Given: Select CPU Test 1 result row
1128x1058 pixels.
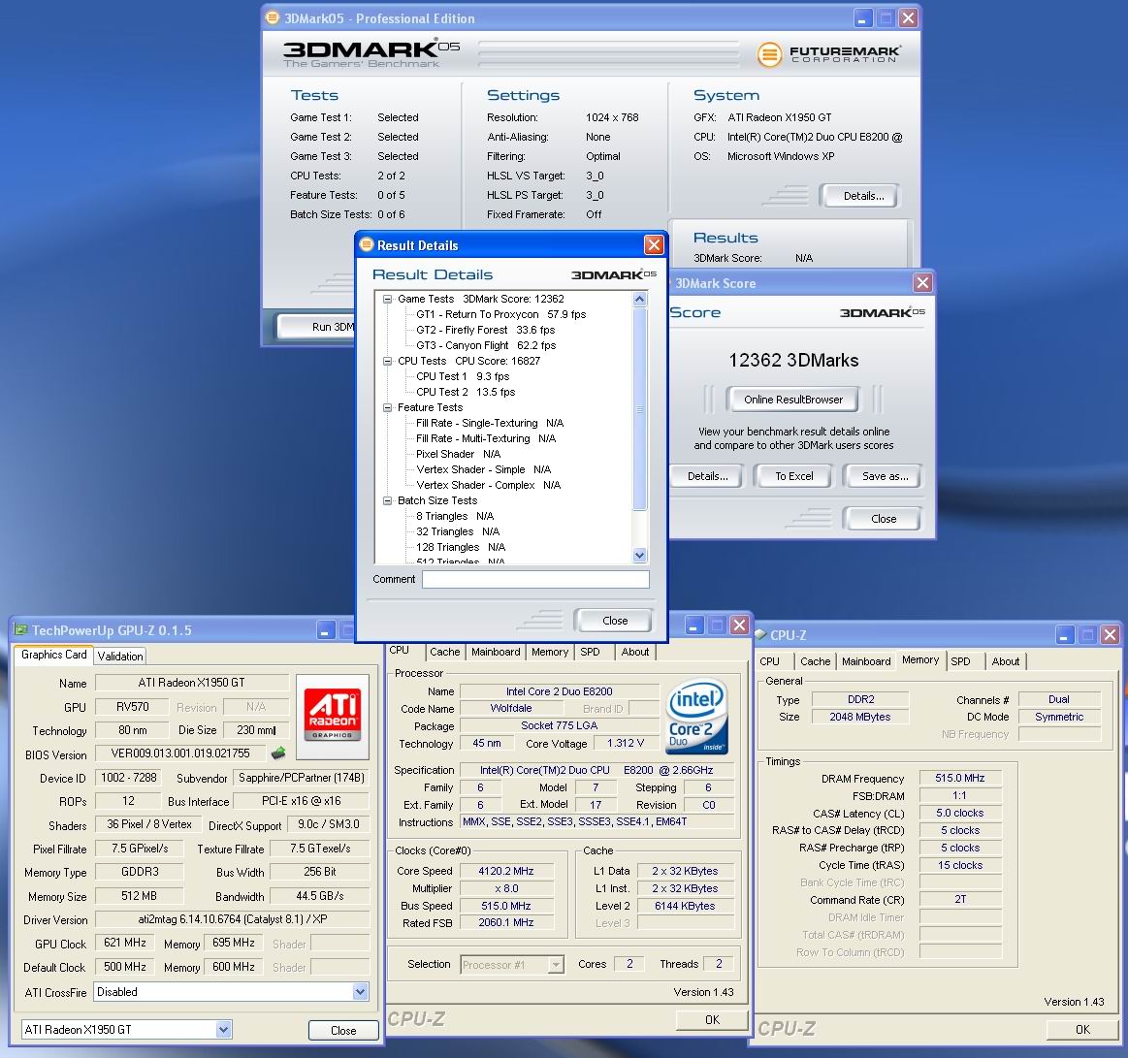Looking at the screenshot, I should click(463, 376).
